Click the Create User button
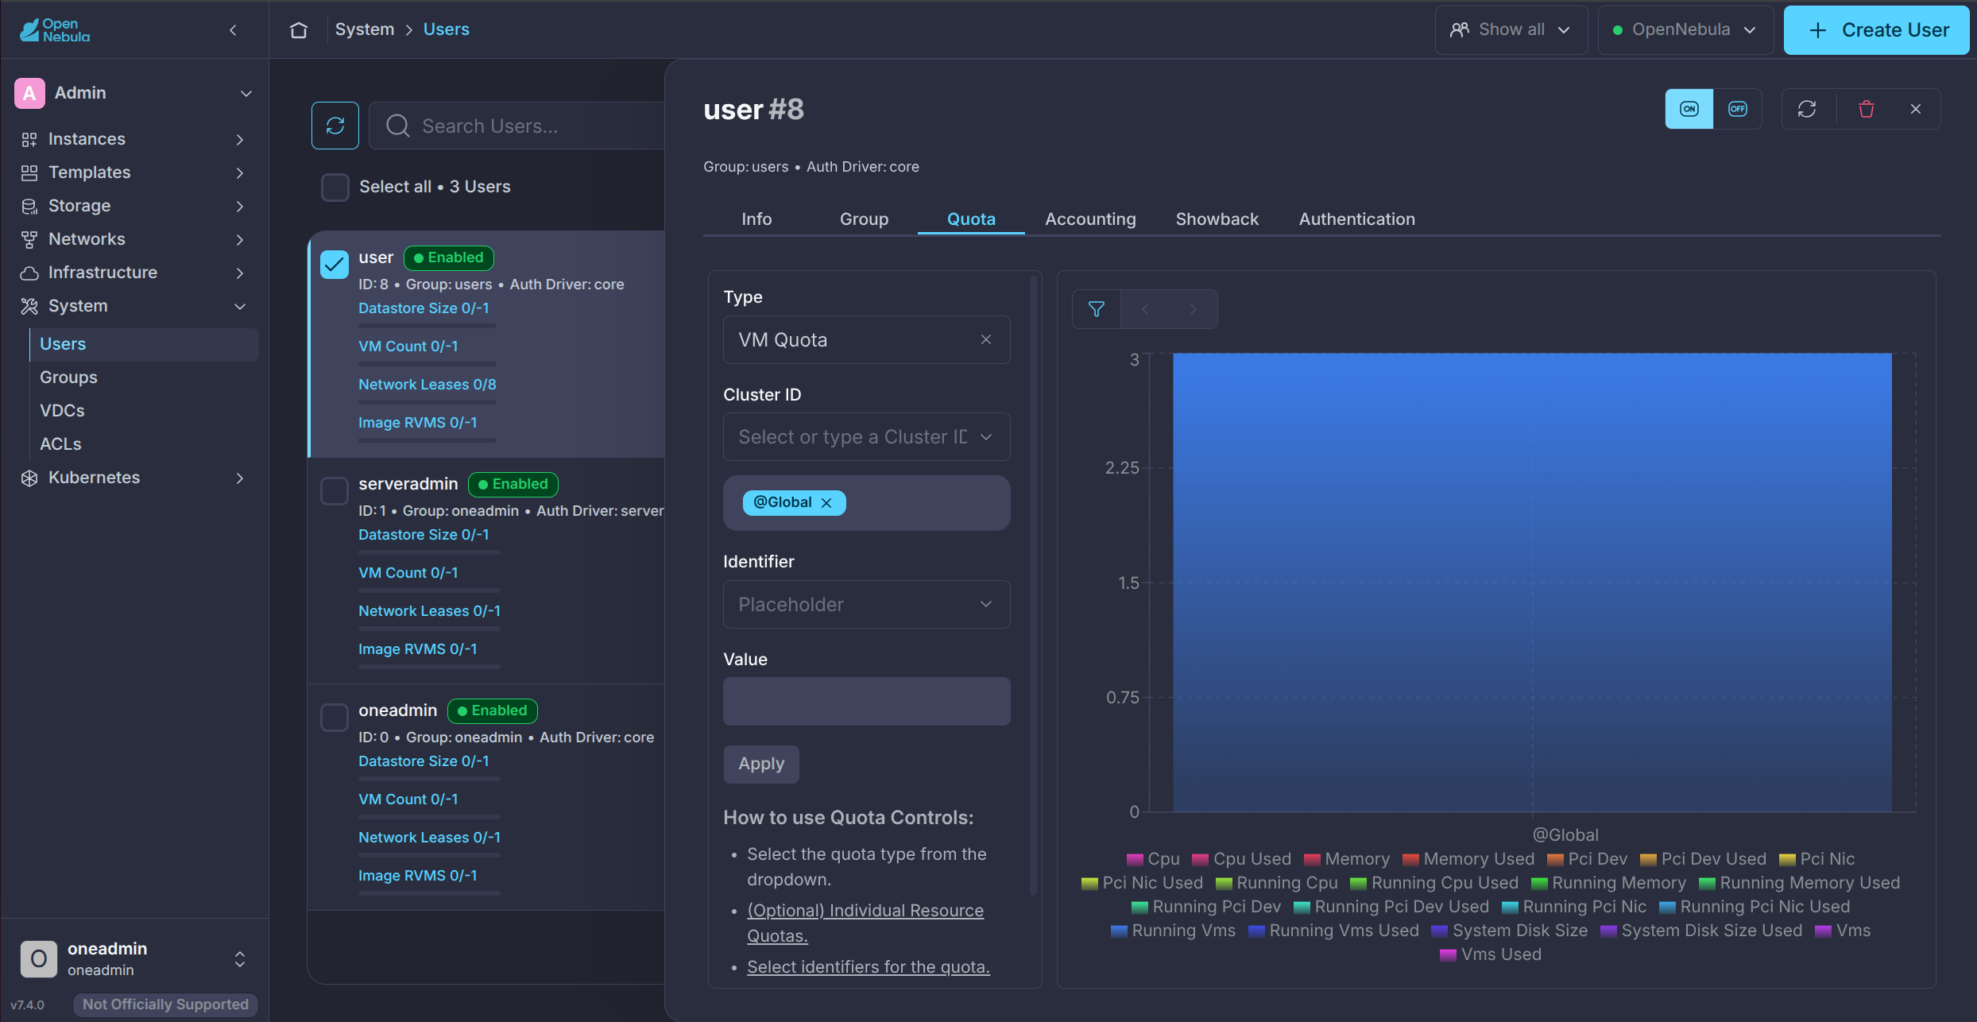1977x1022 pixels. [x=1876, y=30]
